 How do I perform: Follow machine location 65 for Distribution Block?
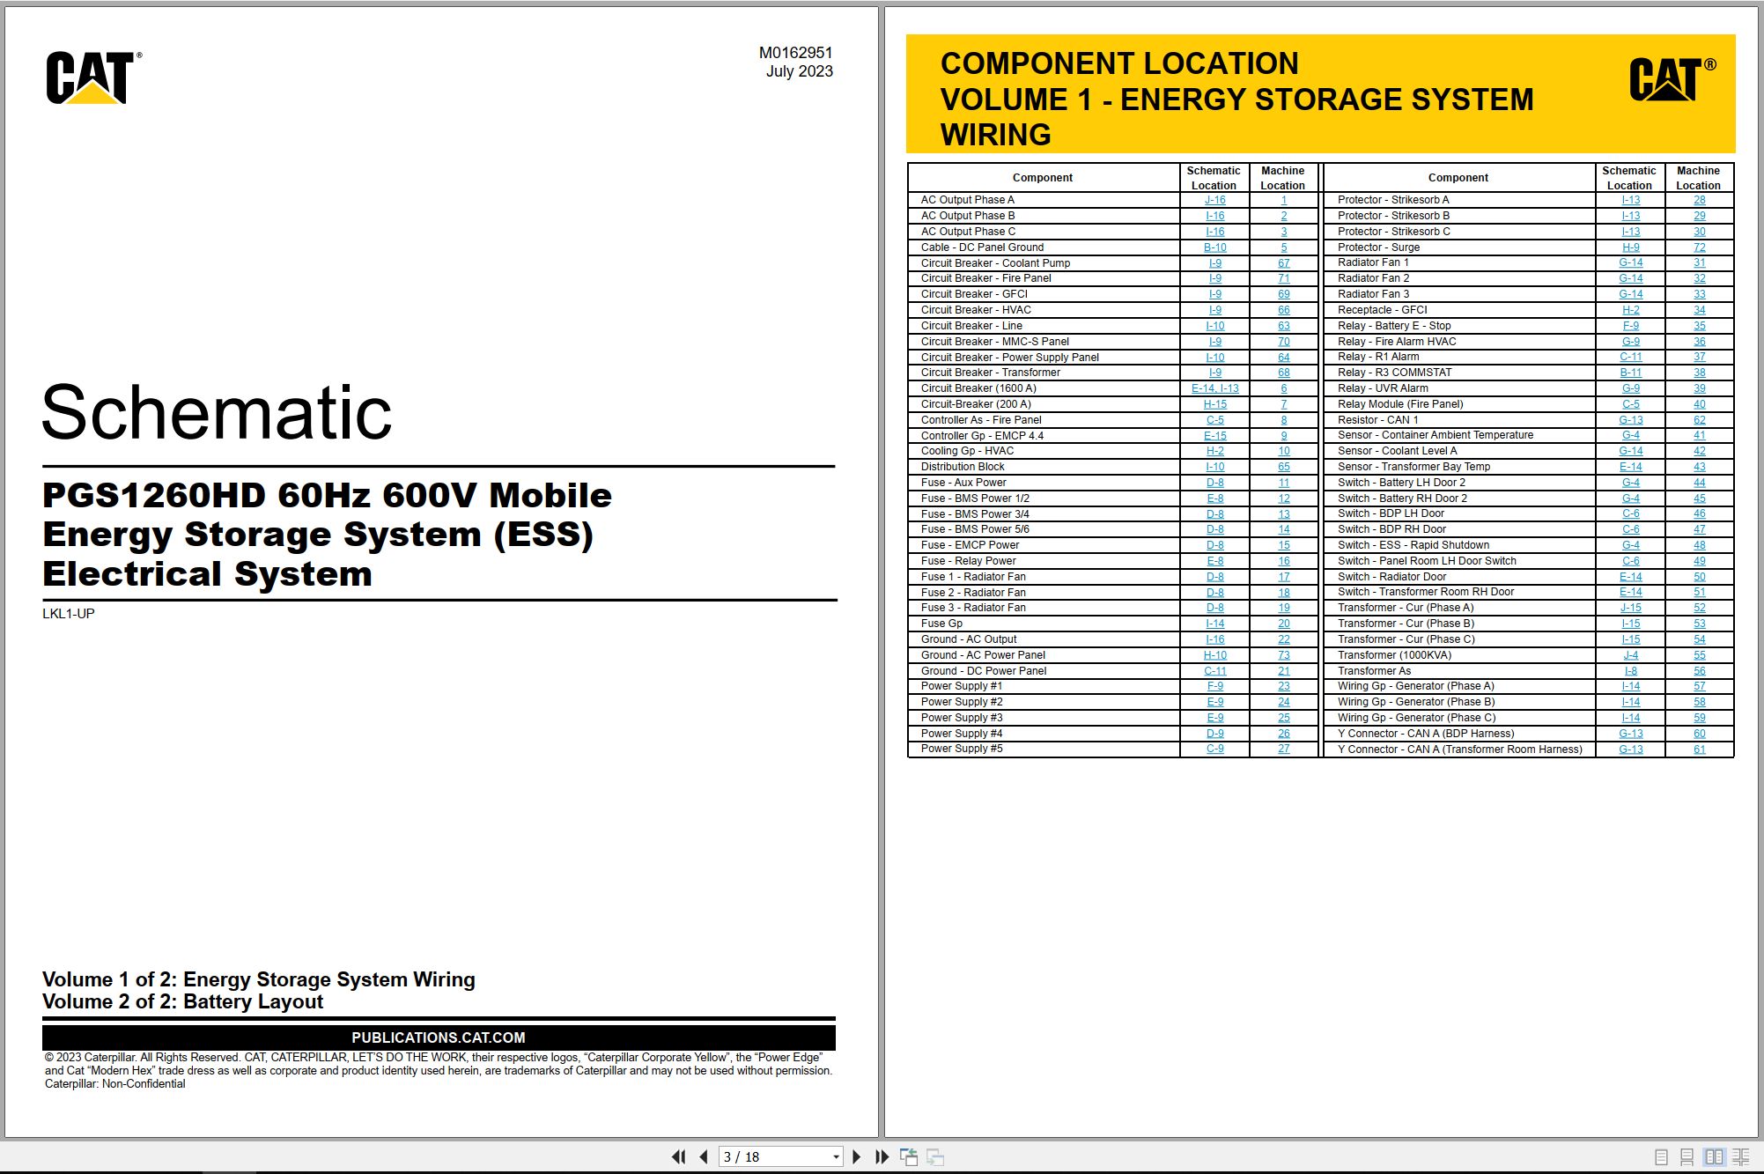point(1284,467)
